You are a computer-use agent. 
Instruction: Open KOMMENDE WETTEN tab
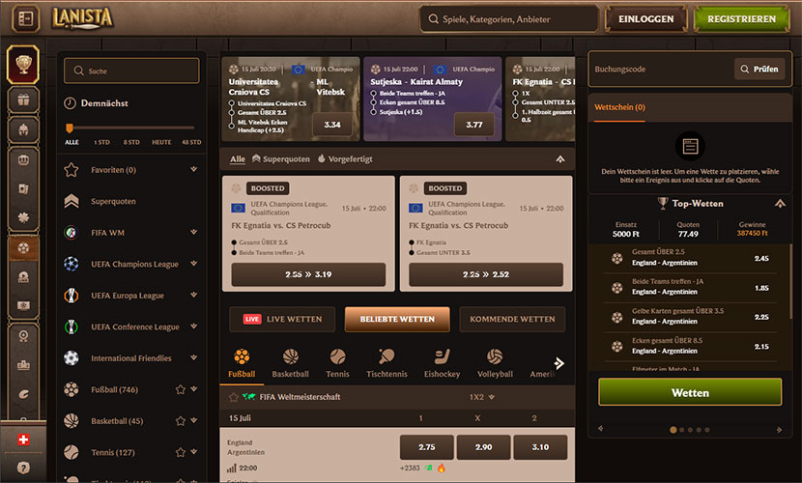512,319
